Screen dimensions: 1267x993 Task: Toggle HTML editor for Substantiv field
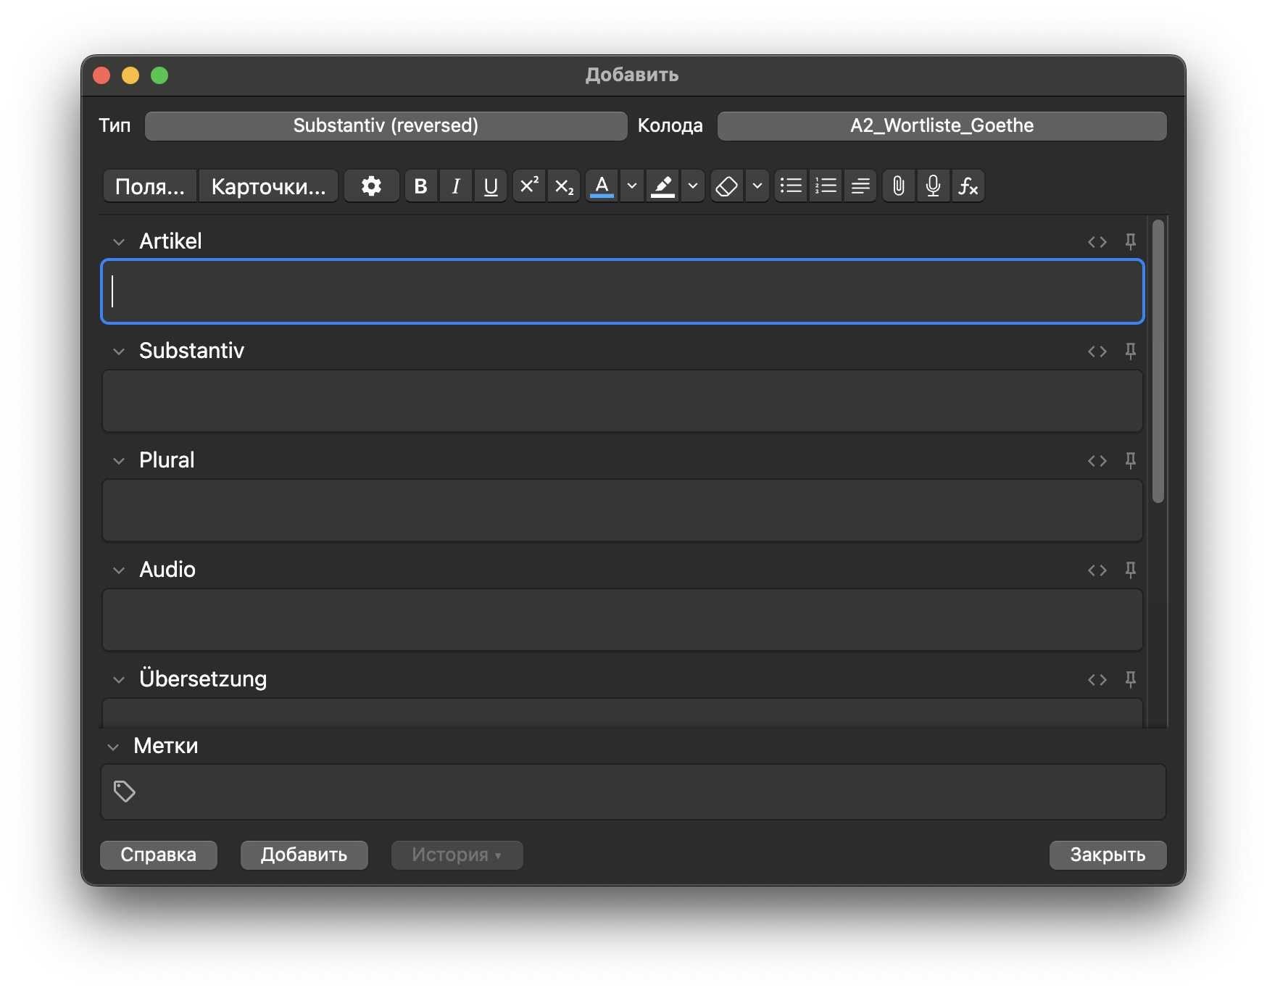(x=1097, y=352)
